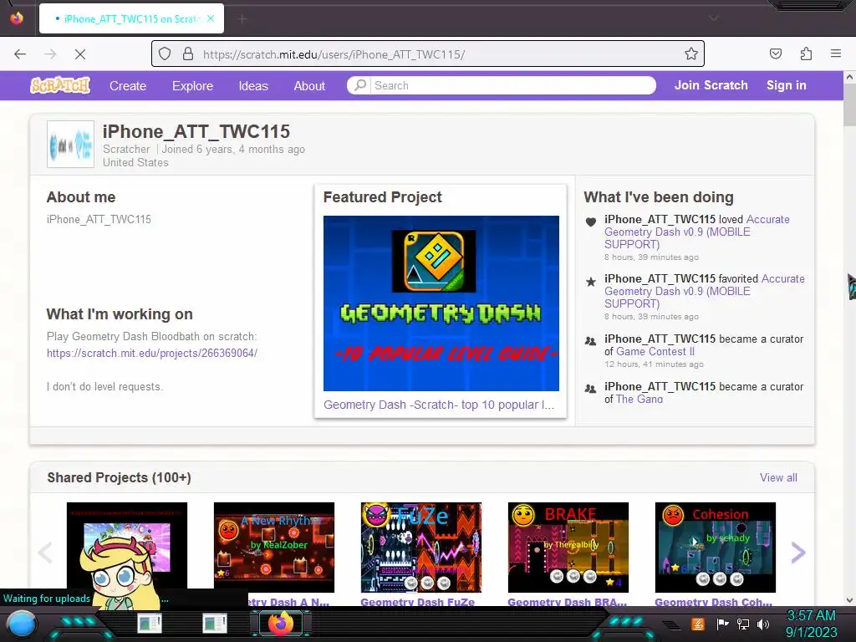Open the Game Contest II studio link
Image resolution: width=856 pixels, height=642 pixels.
click(655, 352)
